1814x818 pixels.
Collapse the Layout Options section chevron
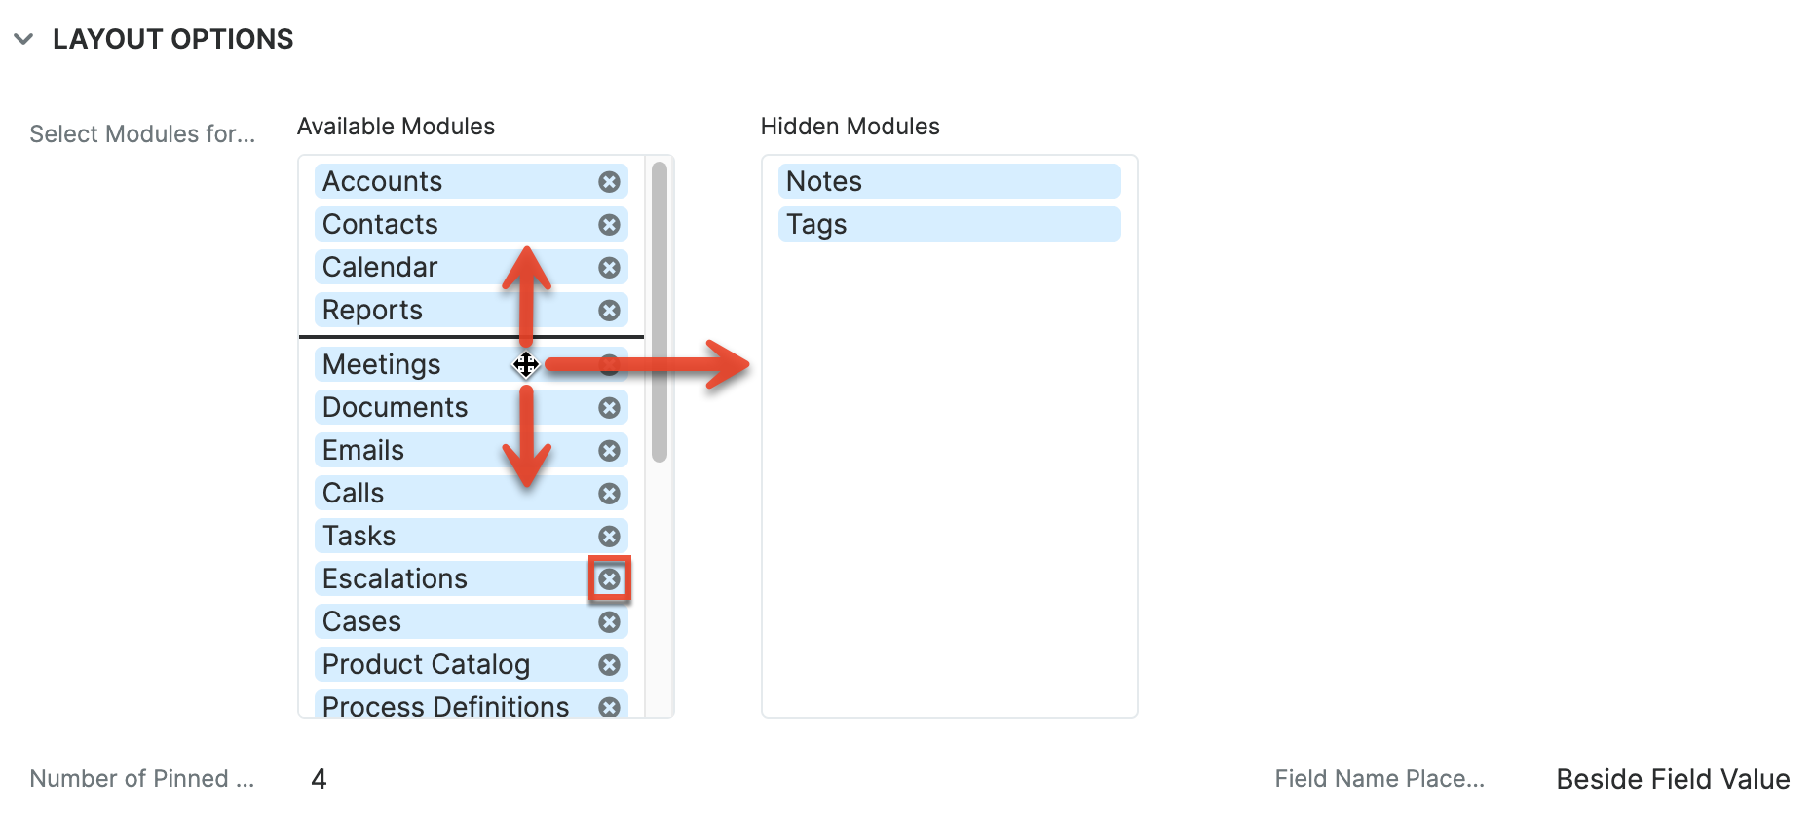[x=23, y=39]
